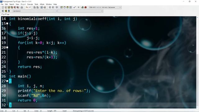Image resolution: width=199 pixels, height=112 pixels.
Task: Click the Open file toolbar icon
Action: (6, 7)
